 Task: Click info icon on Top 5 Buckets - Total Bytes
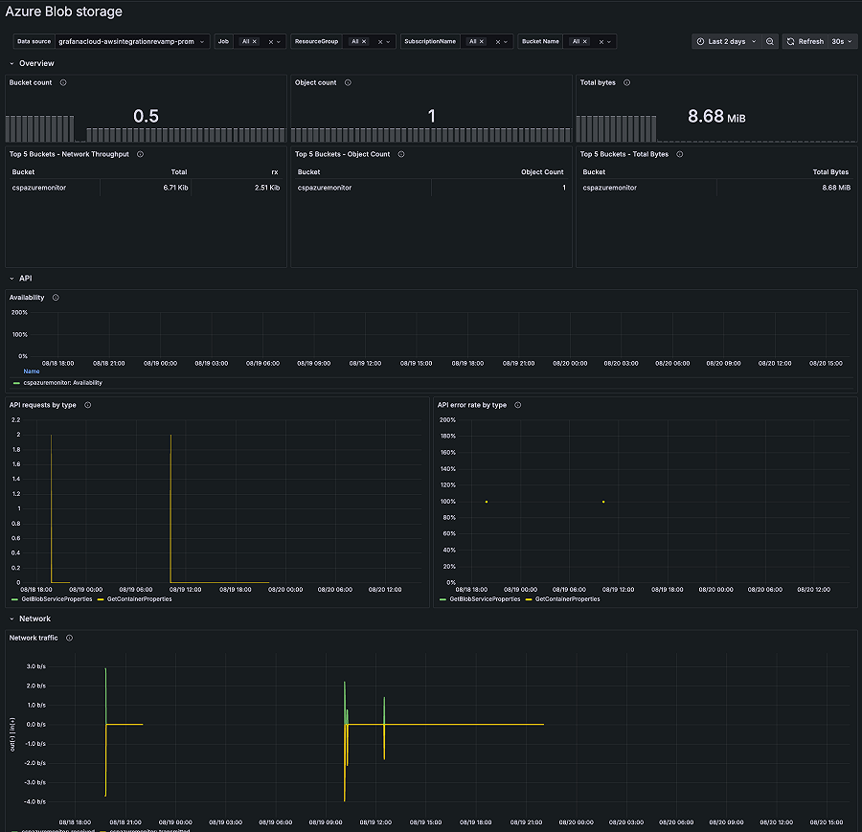tap(679, 154)
